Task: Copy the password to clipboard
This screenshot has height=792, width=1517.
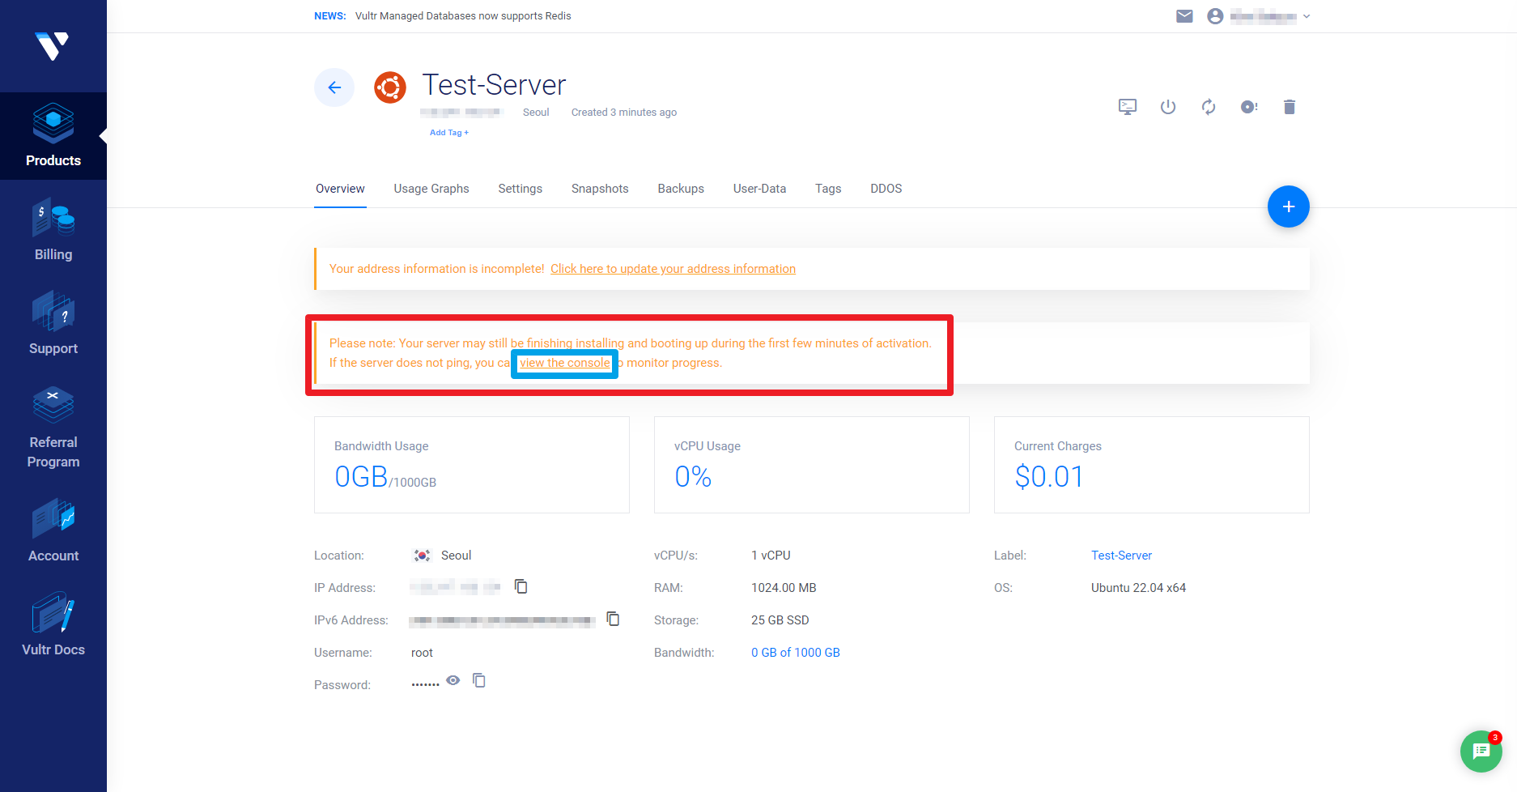Action: tap(479, 680)
